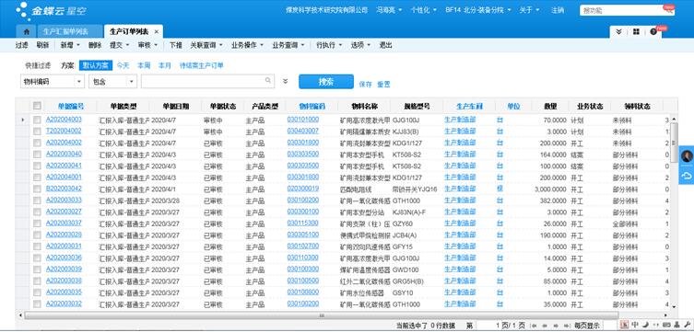The width and height of the screenshot is (694, 332).
Task: Select the 默认方案 filter scheme
Action: [96, 65]
